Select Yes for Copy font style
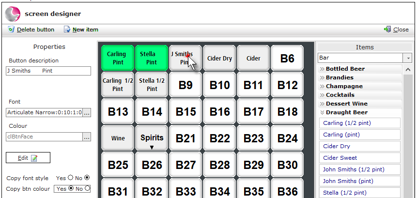 [x=71, y=178]
